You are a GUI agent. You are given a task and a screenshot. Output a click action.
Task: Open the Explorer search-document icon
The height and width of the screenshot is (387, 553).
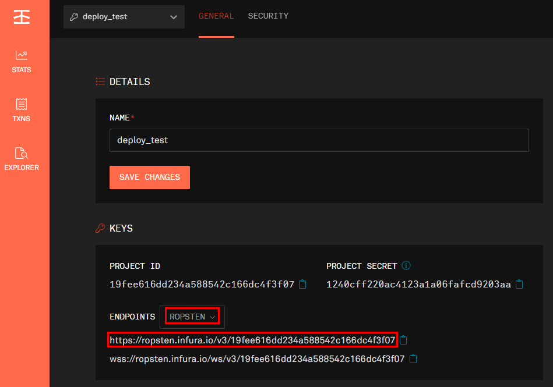coord(22,153)
